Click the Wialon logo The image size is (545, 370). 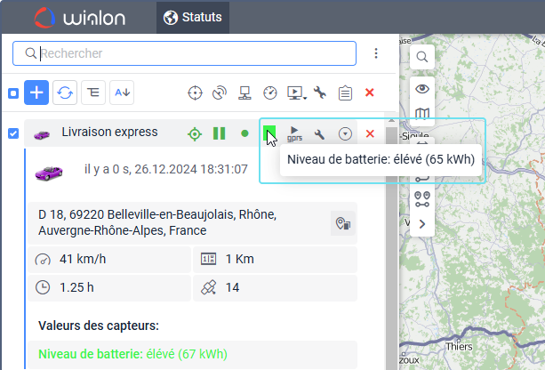point(80,18)
